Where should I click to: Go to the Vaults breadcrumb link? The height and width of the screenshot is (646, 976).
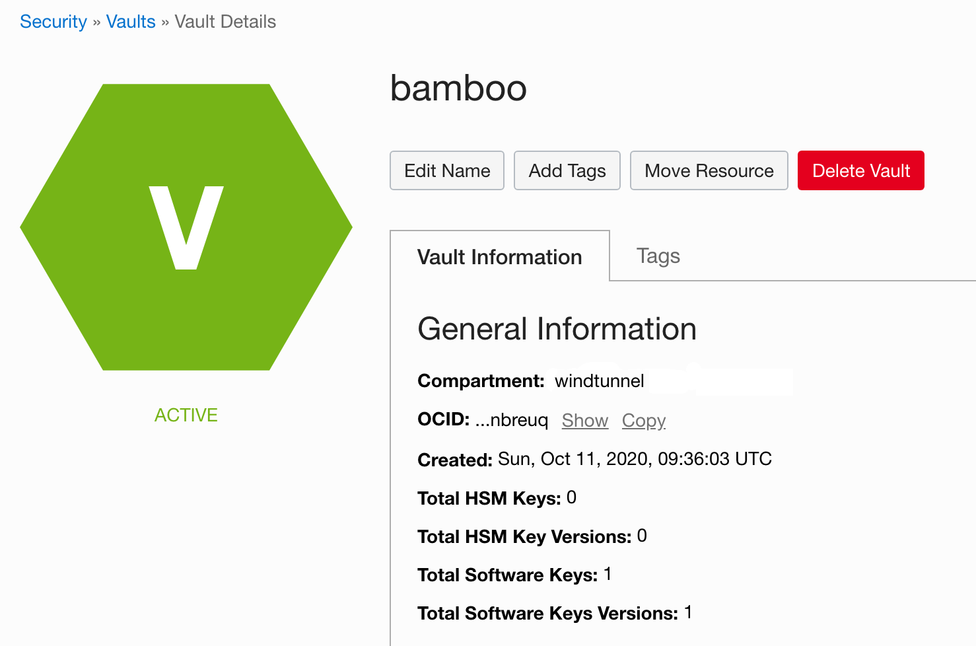pos(131,22)
